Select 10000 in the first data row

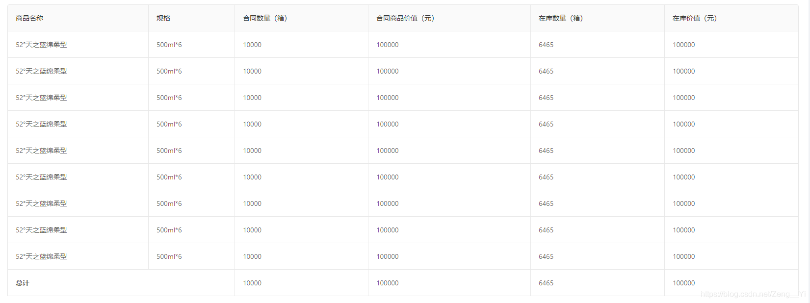click(252, 45)
